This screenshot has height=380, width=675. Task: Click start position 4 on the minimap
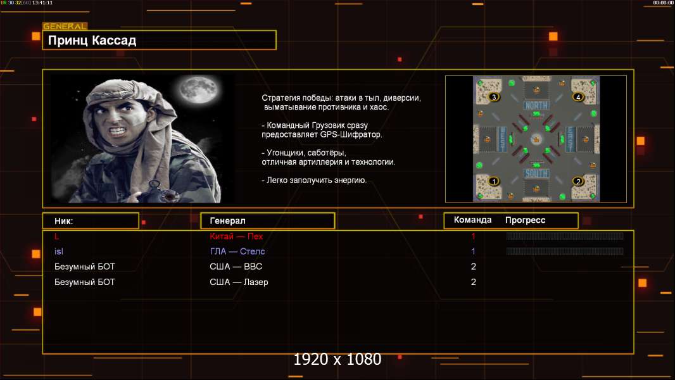[x=578, y=97]
